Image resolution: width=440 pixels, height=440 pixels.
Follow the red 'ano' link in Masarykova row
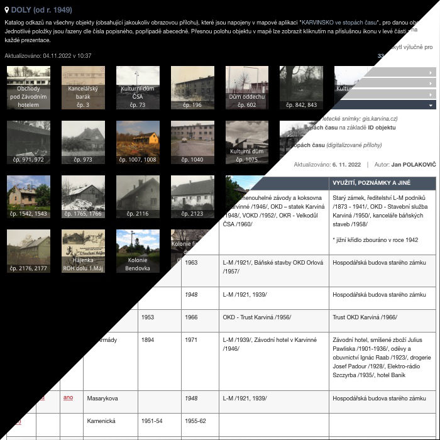click(x=68, y=397)
